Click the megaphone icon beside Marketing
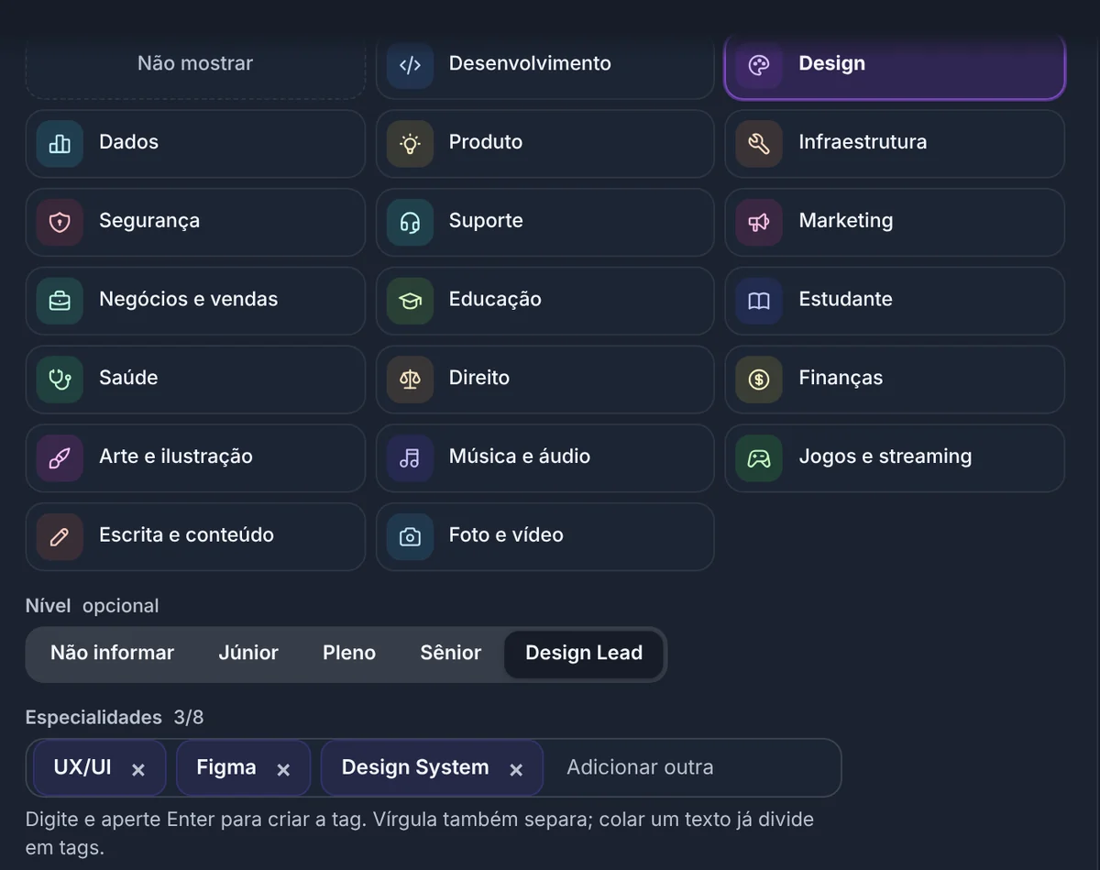Image resolution: width=1100 pixels, height=870 pixels. click(x=759, y=222)
